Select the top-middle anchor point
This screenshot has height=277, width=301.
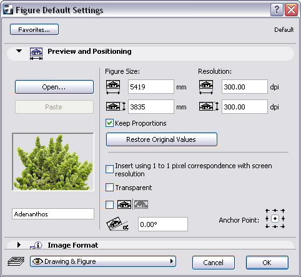275,211
